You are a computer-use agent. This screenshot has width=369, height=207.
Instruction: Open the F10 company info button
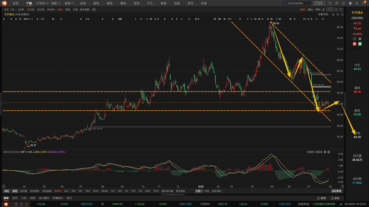click(x=330, y=10)
